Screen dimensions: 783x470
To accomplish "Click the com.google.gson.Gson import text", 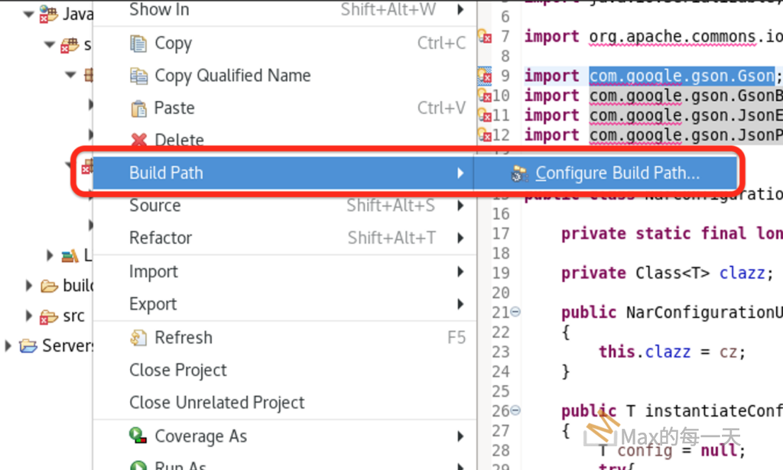I will click(x=681, y=76).
